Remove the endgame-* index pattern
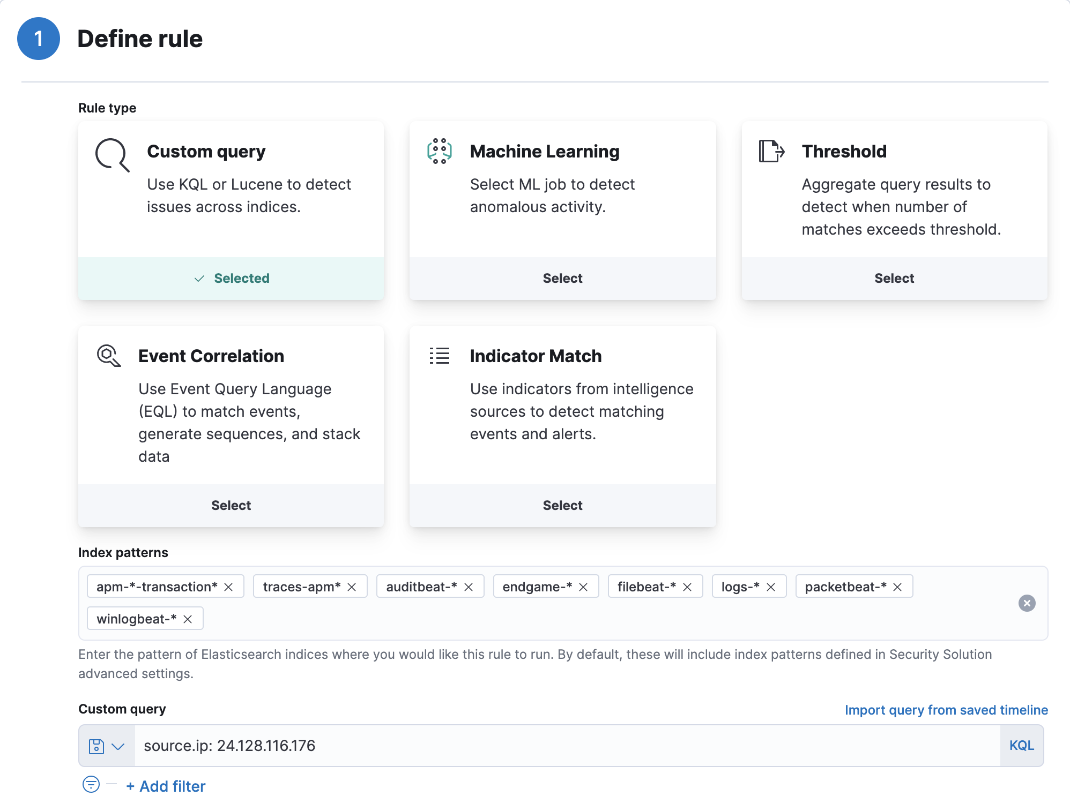The image size is (1070, 811). click(x=583, y=587)
